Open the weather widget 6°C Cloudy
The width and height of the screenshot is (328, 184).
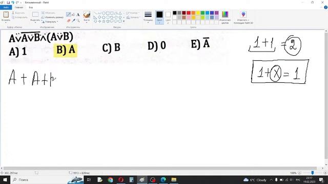point(255,180)
